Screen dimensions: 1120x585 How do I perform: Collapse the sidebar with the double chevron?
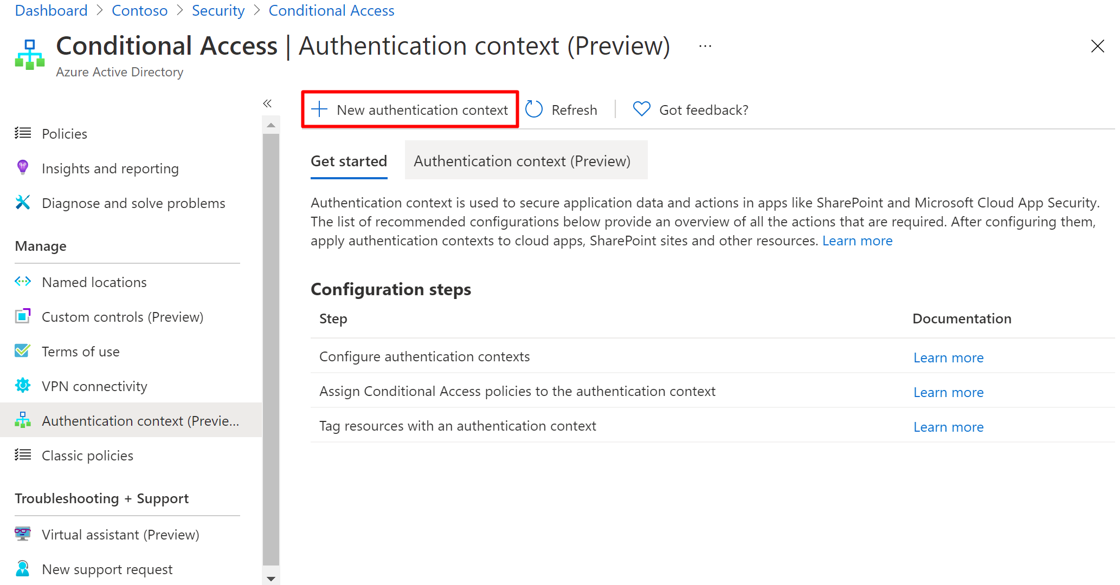[267, 103]
